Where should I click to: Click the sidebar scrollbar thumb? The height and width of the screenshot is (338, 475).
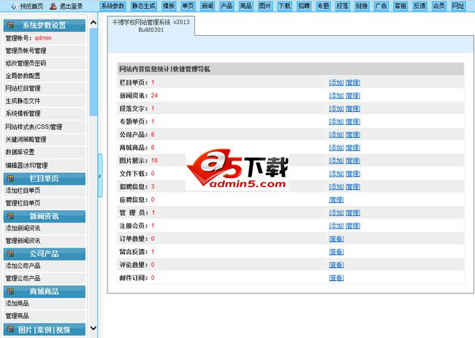94,72
